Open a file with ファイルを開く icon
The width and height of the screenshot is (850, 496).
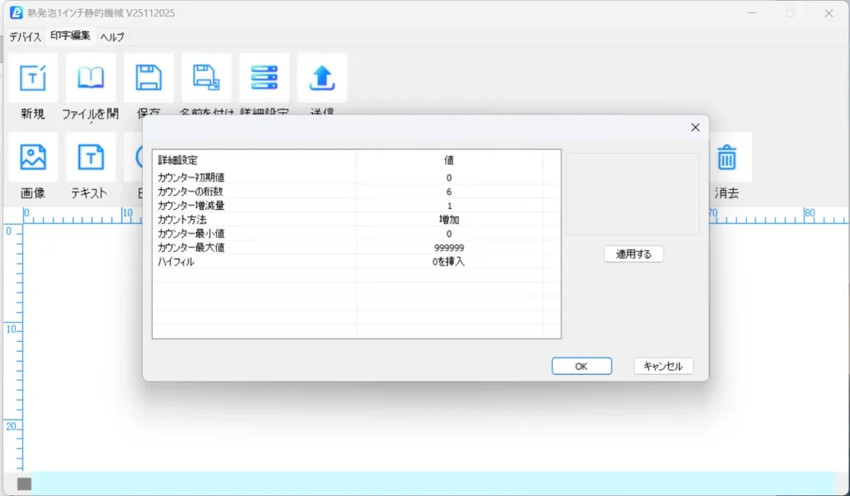pos(90,79)
